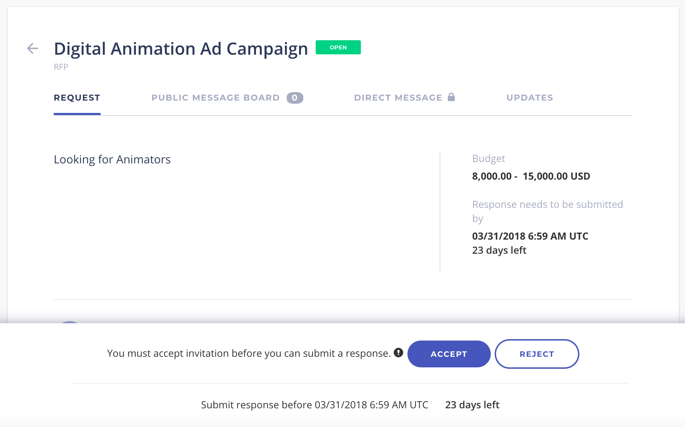
Task: Click the Digital Animation Ad Campaign title
Action: point(181,49)
